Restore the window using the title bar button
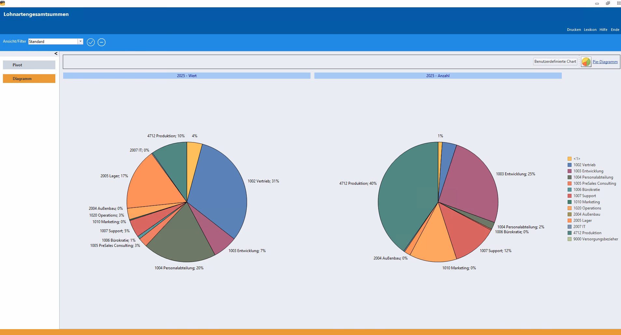Viewport: 621px width, 335px height. click(x=608, y=3)
